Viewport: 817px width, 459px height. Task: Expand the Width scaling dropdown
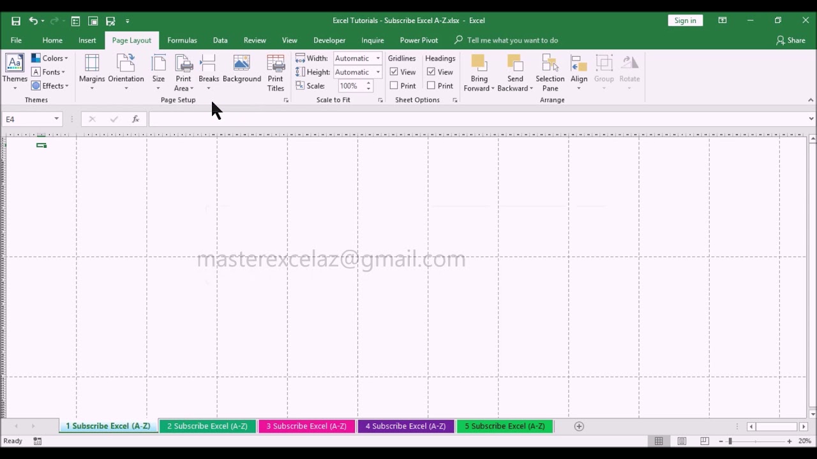coord(378,59)
